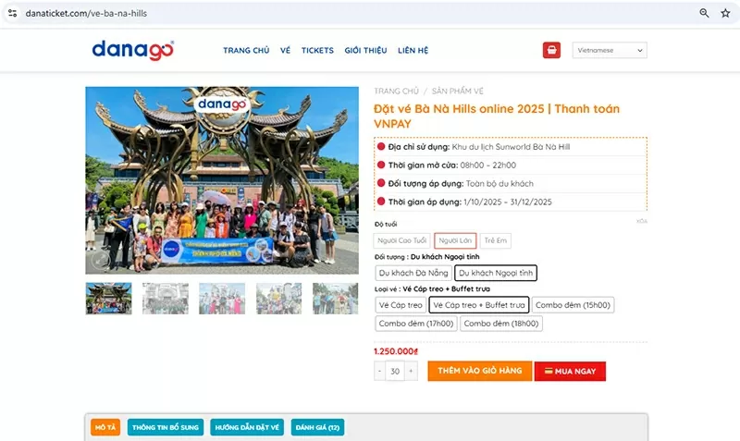Screen dimensions: 740x441
Task: Click the site info icon beside the URL
Action: pyautogui.click(x=10, y=14)
